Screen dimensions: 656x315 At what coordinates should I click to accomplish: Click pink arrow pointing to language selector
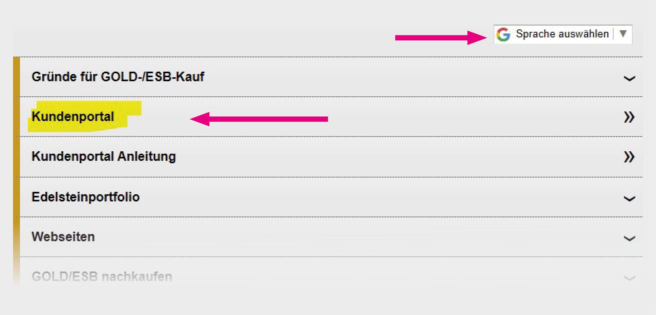[440, 38]
